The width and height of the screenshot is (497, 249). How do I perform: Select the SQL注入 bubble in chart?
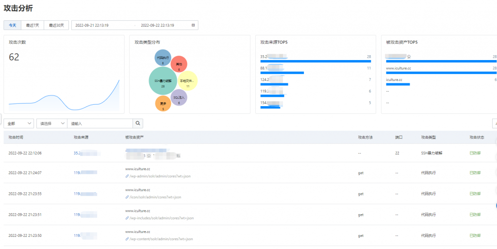coord(179,97)
